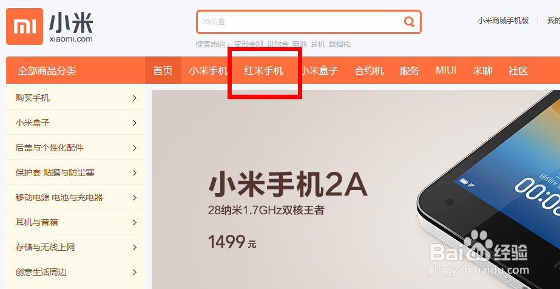Viewport: 560px width, 289px height.
Task: Expand the 小米盒子 sidebar chevron
Action: click(x=135, y=123)
